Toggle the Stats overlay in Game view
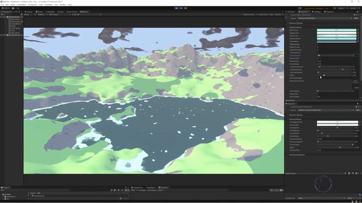Viewport: 362px width, 203px height. coord(271,15)
